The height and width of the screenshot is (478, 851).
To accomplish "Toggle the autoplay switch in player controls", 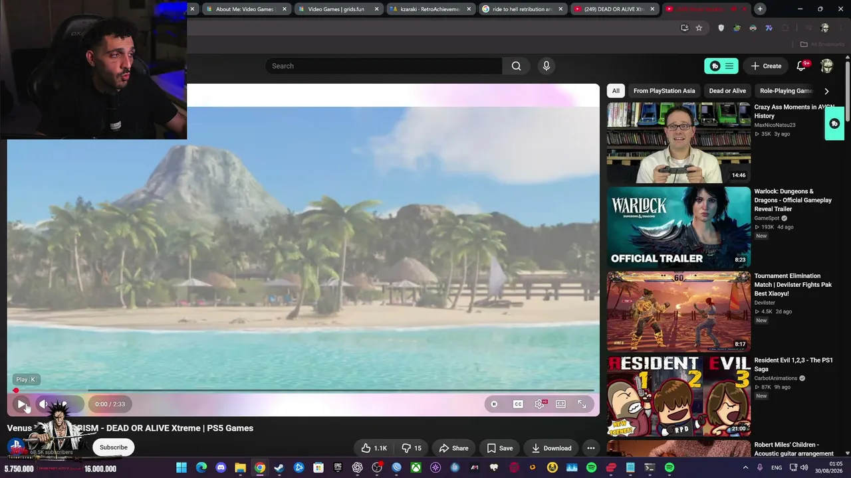I will click(x=494, y=404).
